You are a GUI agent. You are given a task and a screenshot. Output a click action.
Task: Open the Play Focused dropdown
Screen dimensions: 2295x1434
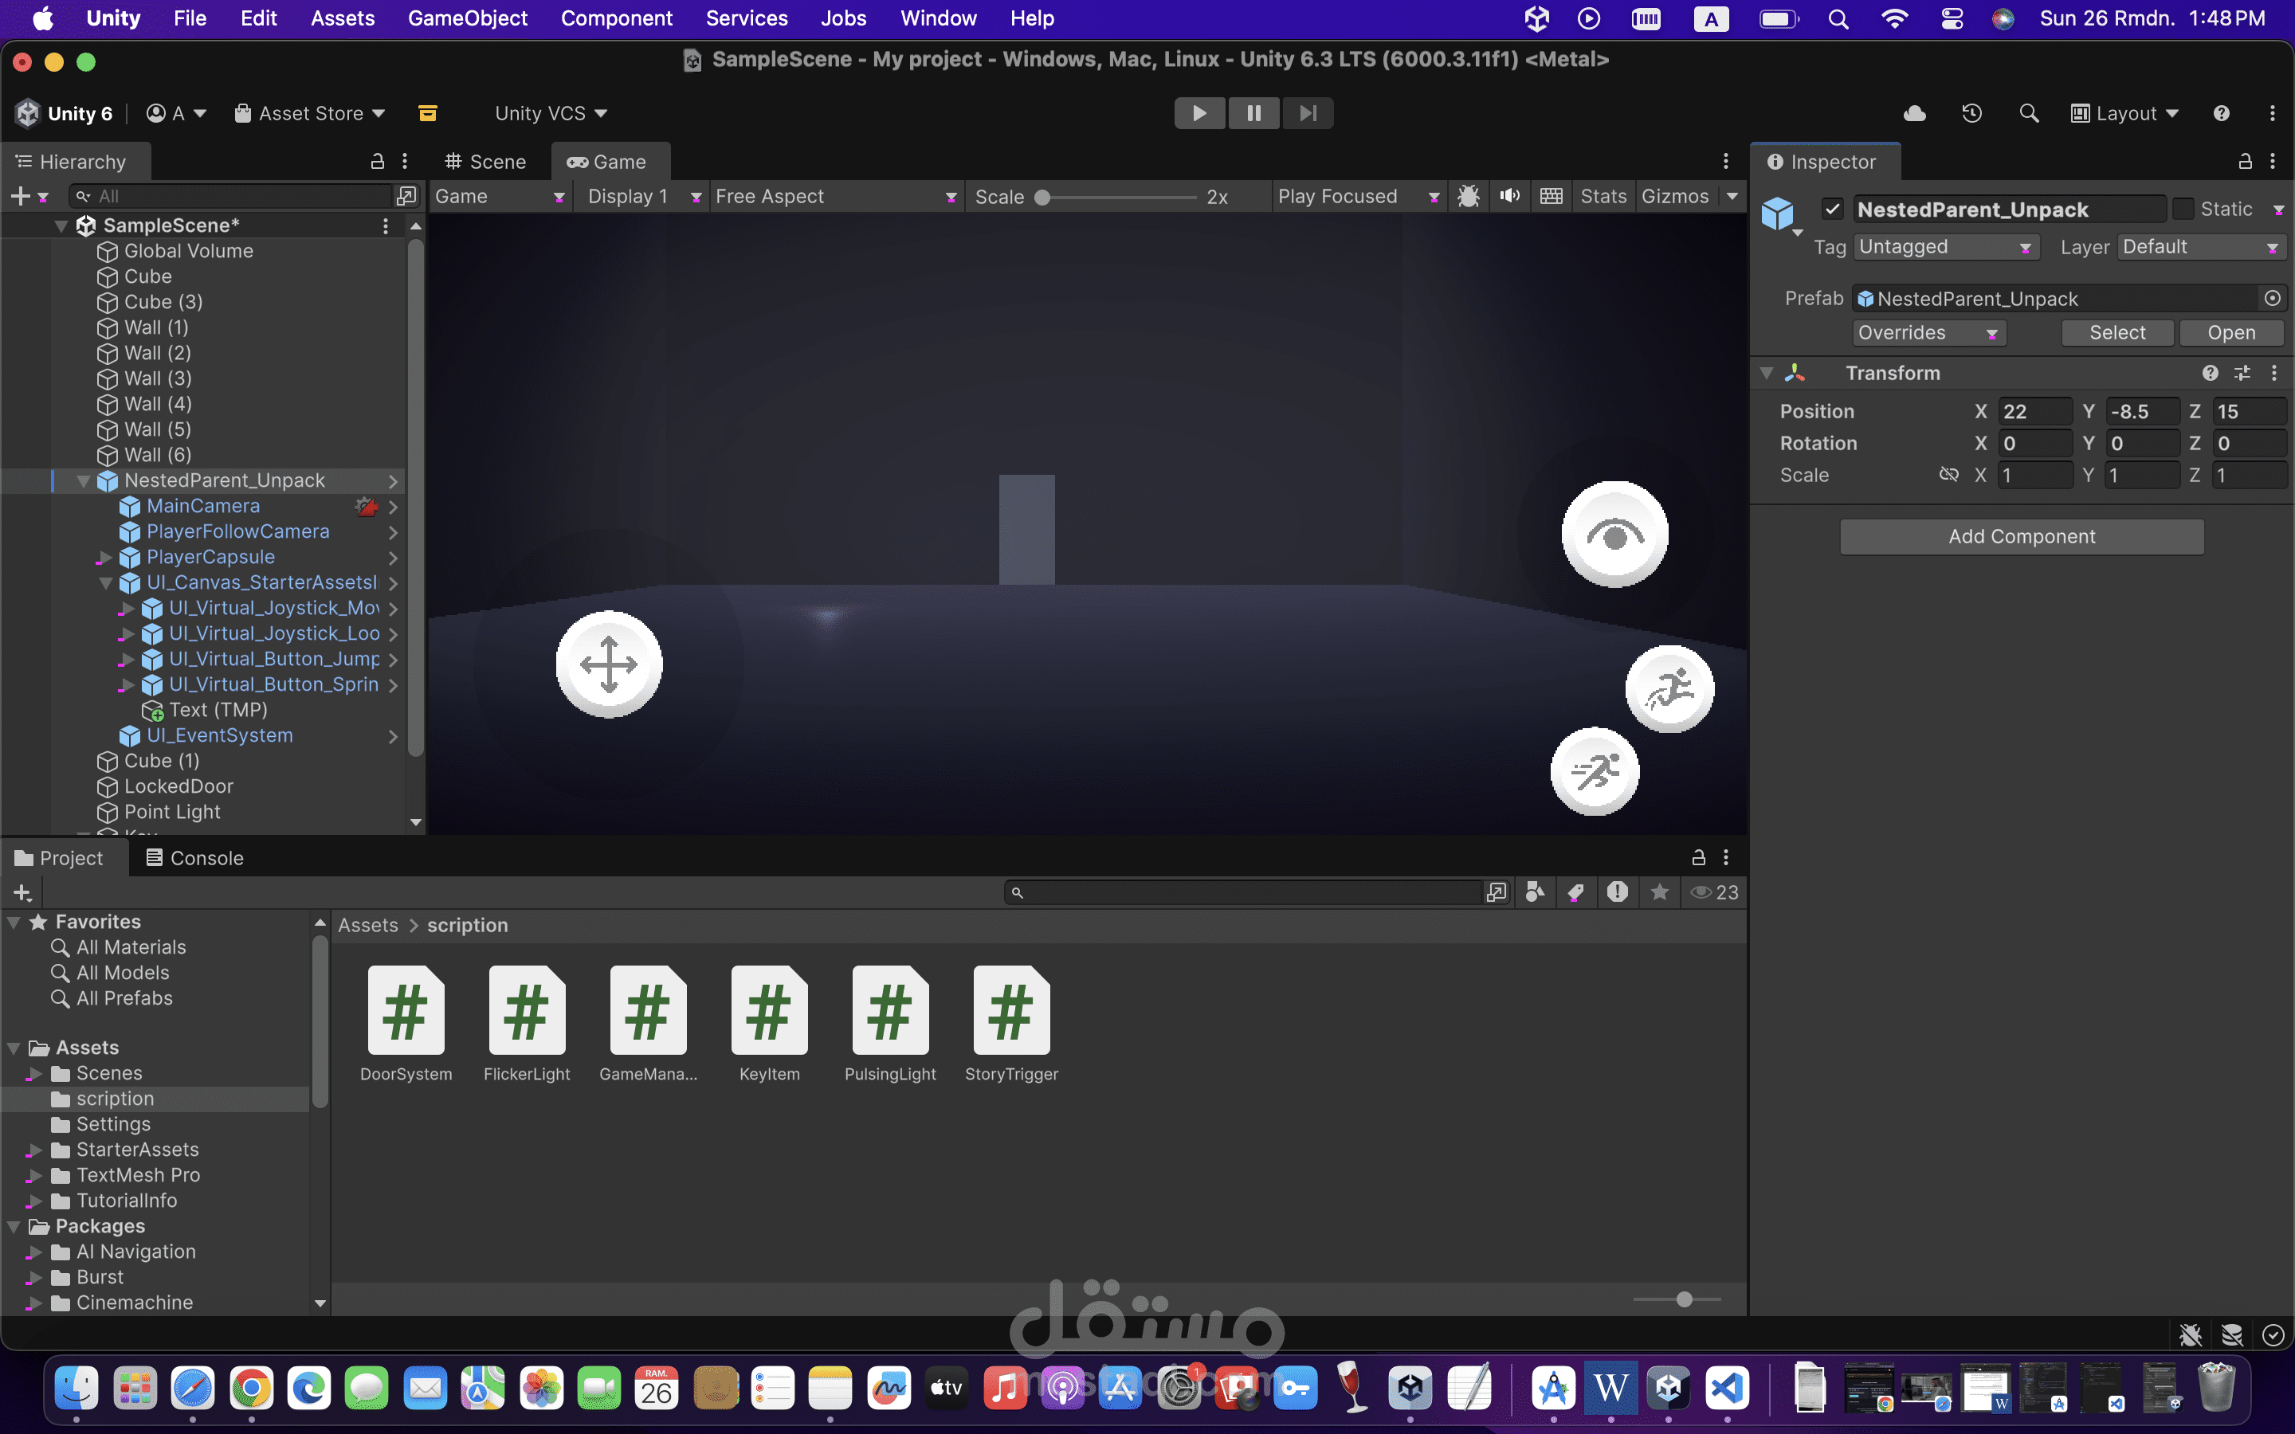1358,196
